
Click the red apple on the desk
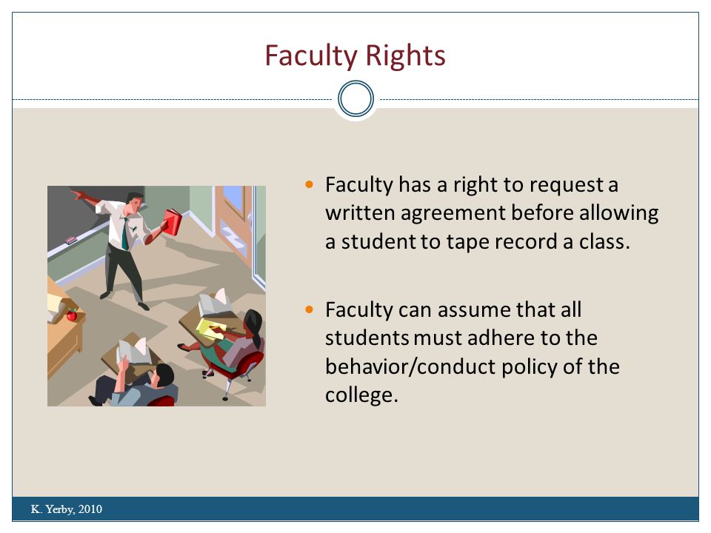click(x=71, y=315)
